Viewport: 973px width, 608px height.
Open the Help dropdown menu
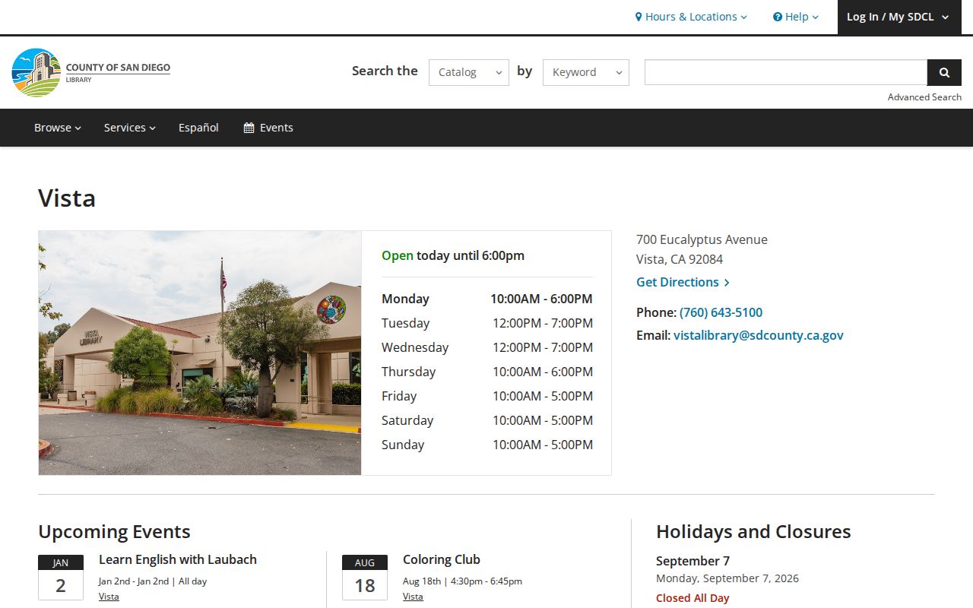(796, 17)
